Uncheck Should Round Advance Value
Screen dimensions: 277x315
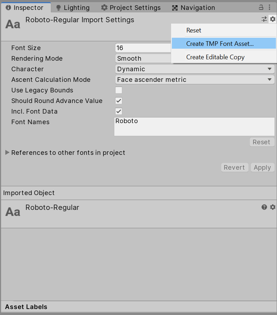[119, 101]
